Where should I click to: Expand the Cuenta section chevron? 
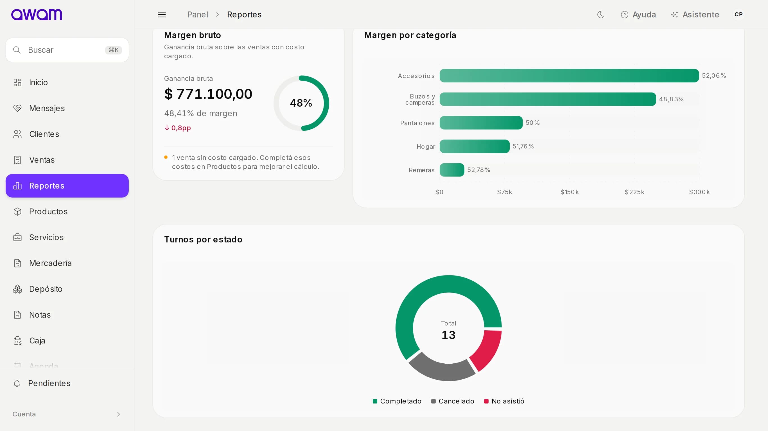coord(118,414)
